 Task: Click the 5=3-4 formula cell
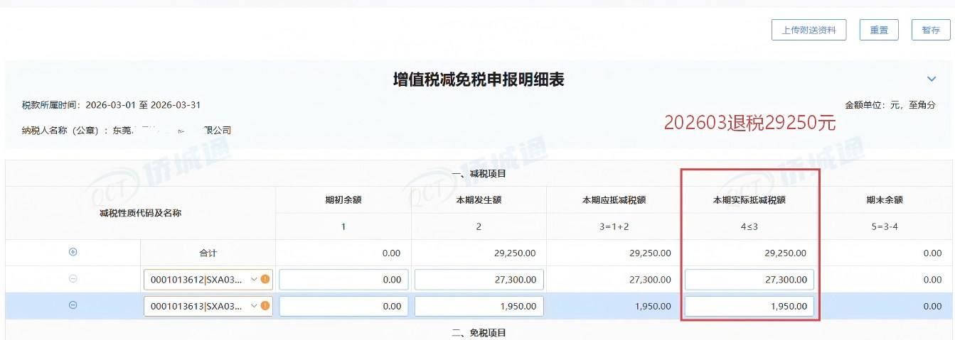(x=885, y=227)
